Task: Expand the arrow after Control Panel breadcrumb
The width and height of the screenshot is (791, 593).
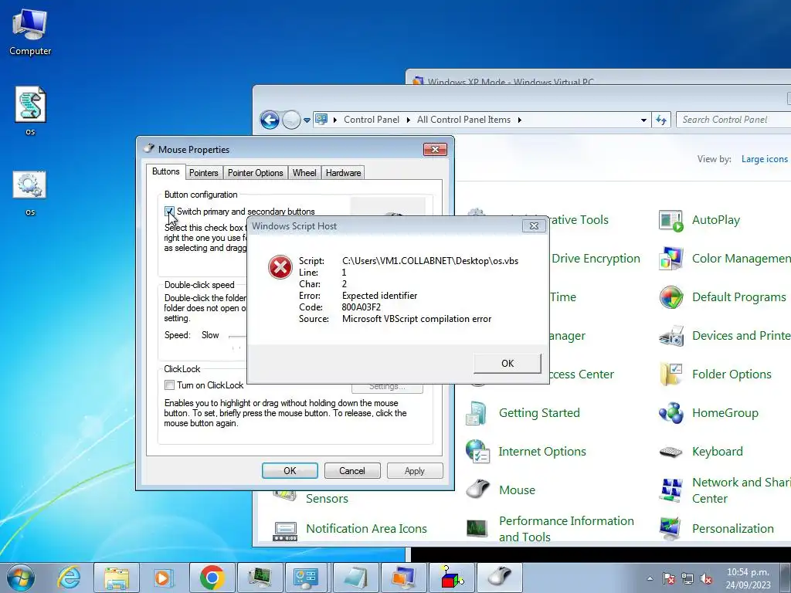Action: click(x=408, y=120)
